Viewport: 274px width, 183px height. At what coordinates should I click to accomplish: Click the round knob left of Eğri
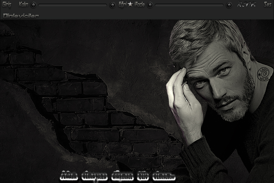(113, 5)
